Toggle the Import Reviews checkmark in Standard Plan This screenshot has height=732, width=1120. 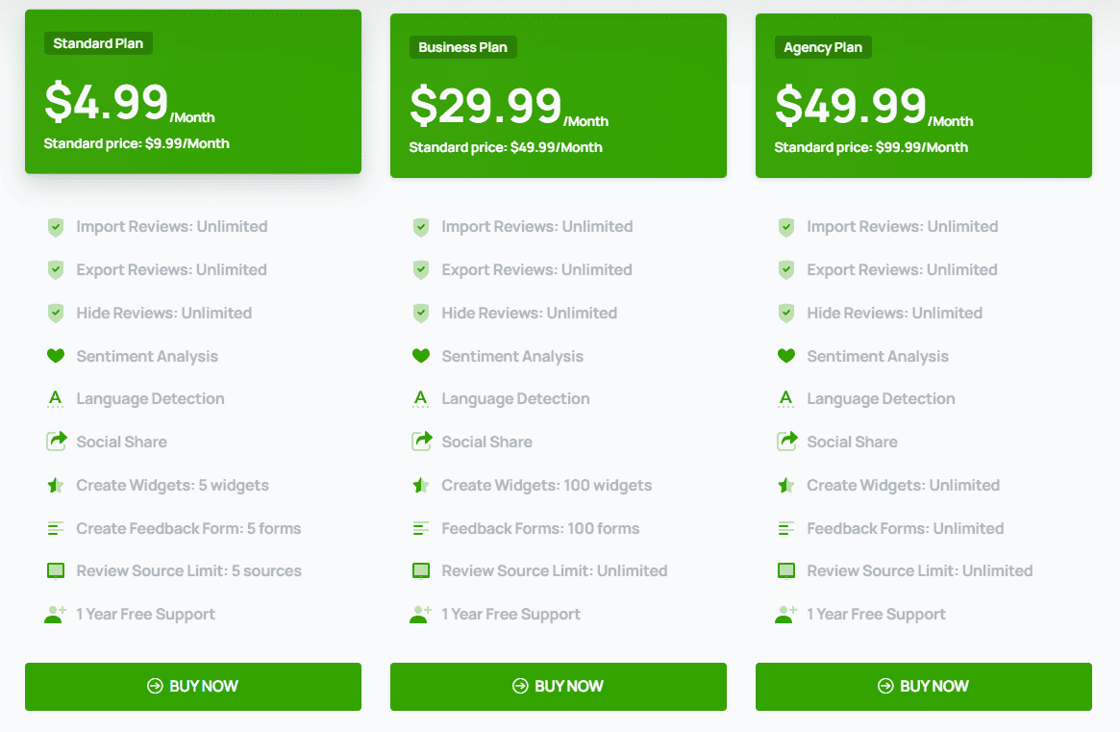point(56,226)
